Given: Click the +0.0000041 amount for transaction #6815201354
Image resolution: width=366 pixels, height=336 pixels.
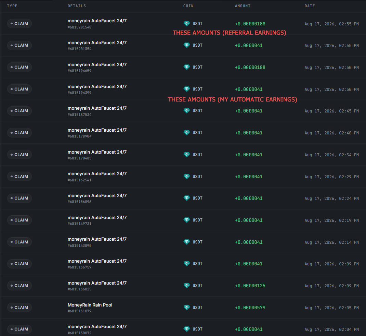Looking at the screenshot, I should tap(249, 45).
